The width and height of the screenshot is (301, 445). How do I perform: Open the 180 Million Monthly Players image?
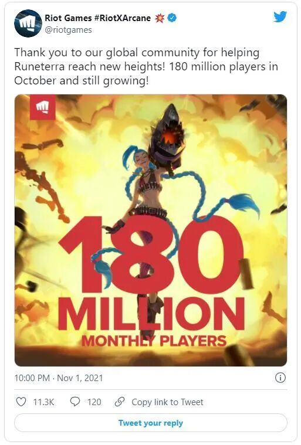point(151,230)
